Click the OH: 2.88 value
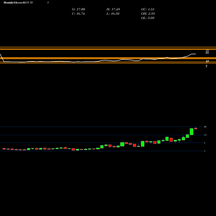This screenshot has height=216, width=216. pos(148,14)
